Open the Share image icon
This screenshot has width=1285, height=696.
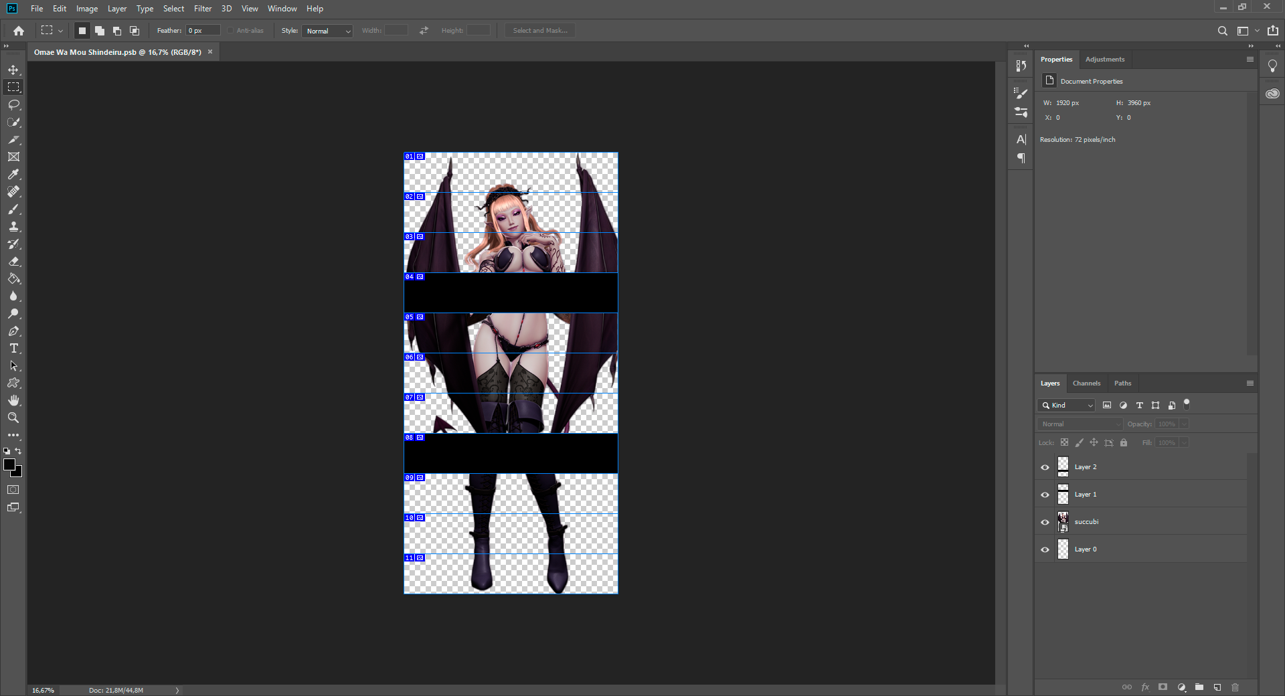[1273, 31]
